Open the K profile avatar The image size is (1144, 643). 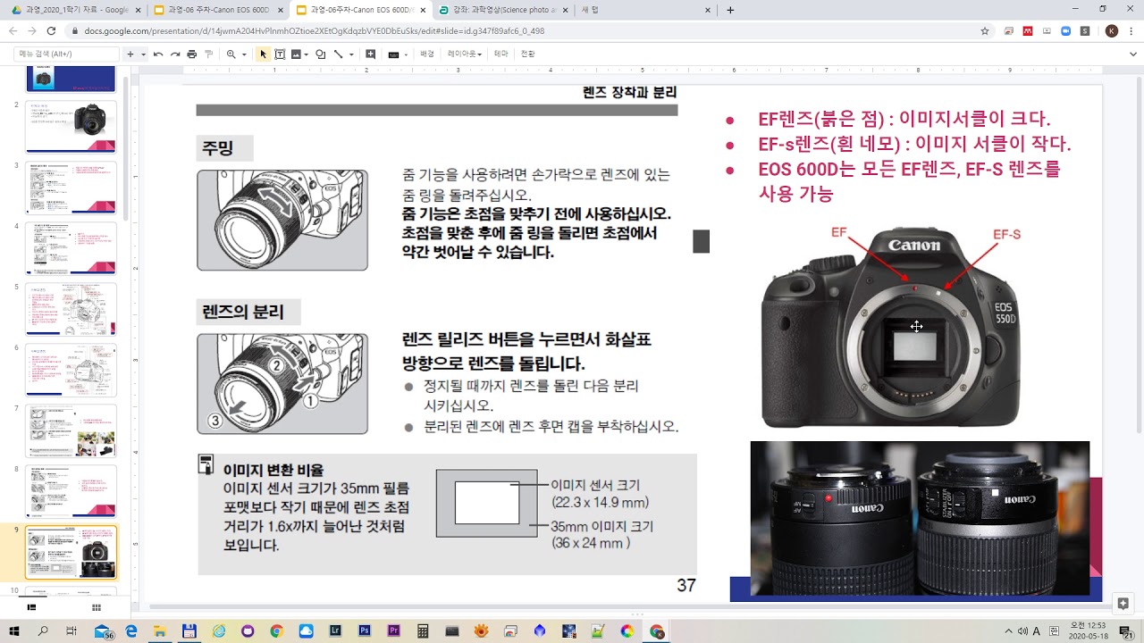1111,30
